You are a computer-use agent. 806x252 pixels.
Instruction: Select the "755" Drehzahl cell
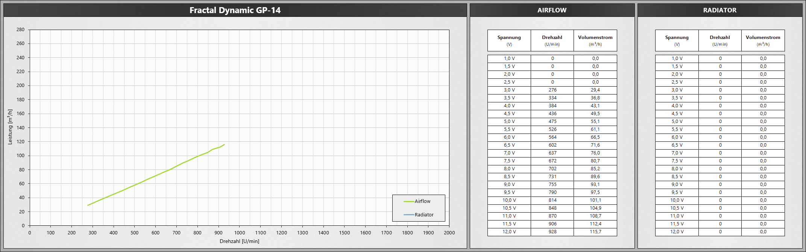pos(552,184)
